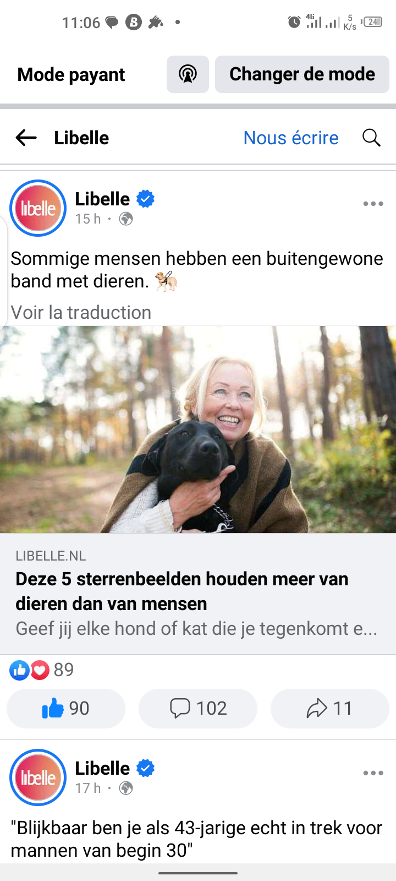Image resolution: width=396 pixels, height=881 pixels.
Task: Tap Libelle profile picture on first post
Action: [38, 208]
